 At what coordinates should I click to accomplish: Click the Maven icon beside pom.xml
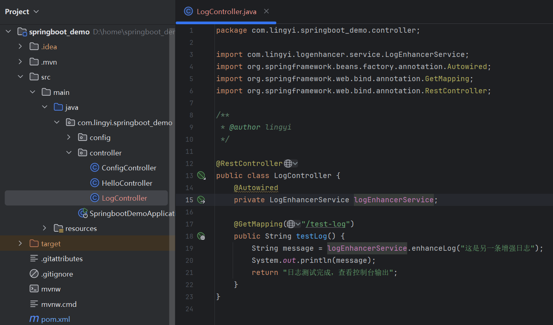(x=34, y=319)
